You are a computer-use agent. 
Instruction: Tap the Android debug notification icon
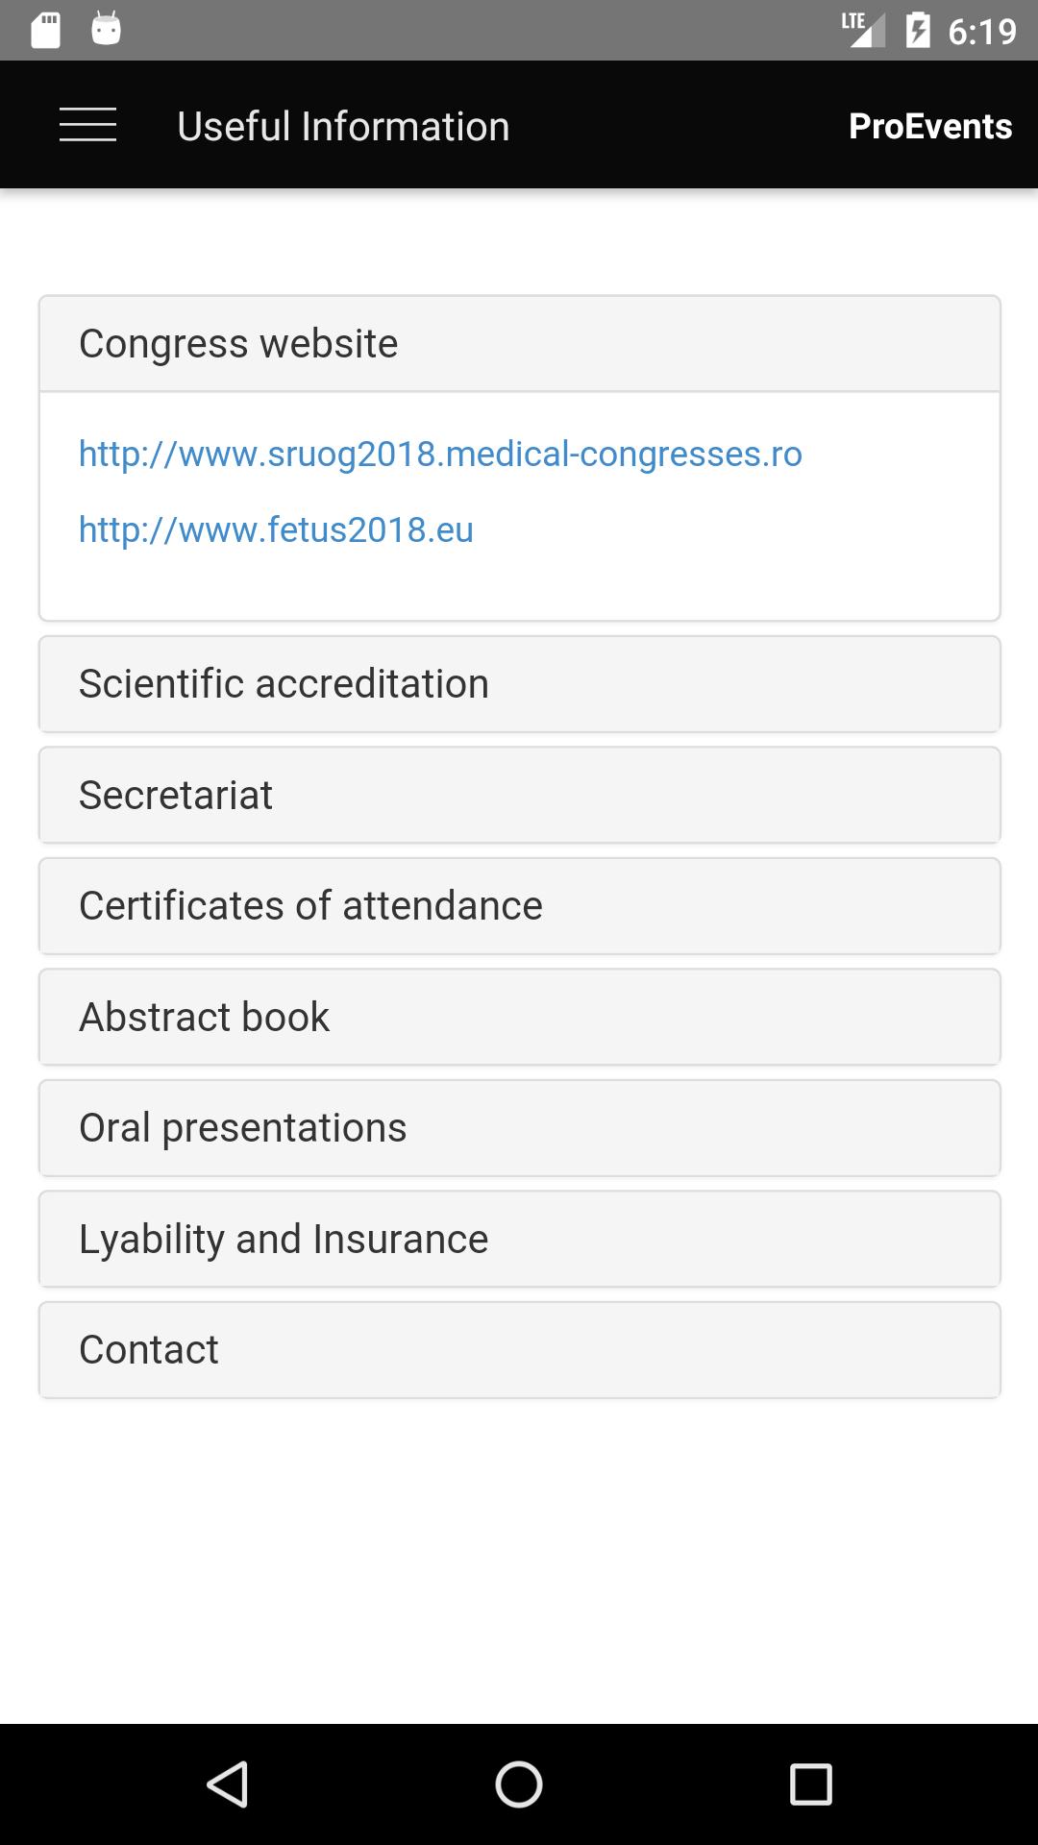coord(107,30)
